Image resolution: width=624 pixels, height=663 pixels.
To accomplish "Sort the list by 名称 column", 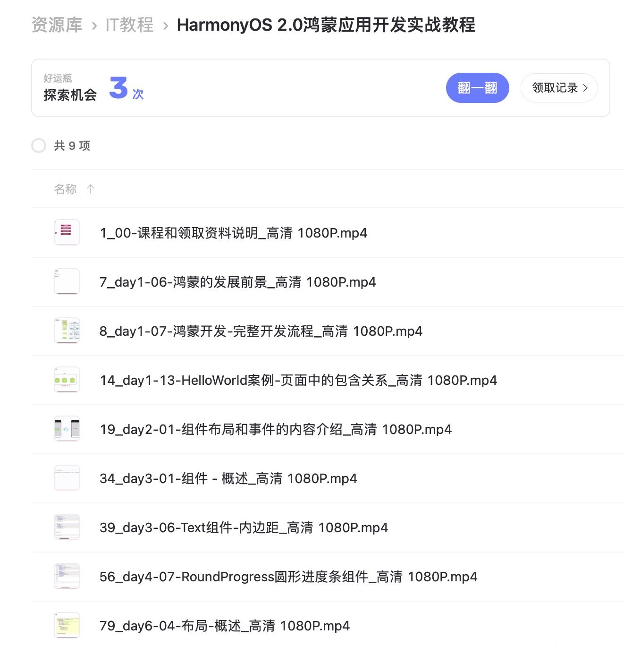I will point(65,189).
